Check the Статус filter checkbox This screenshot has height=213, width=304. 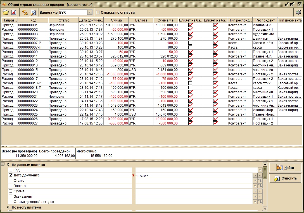point(11,180)
